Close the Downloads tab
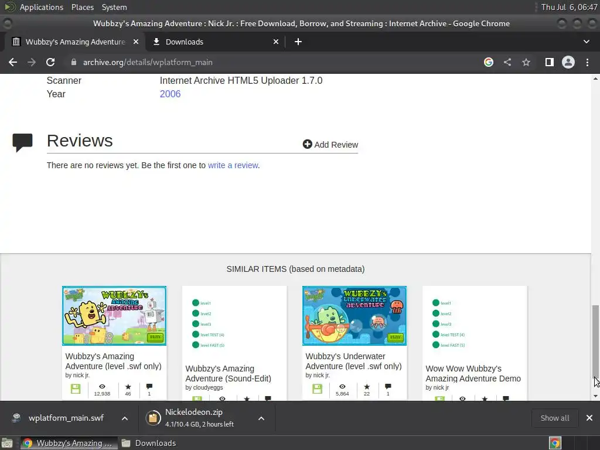Image resolution: width=600 pixels, height=450 pixels. coord(276,42)
